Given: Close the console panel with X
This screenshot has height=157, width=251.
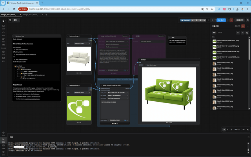Looking at the screenshot, I should [x=248, y=137].
